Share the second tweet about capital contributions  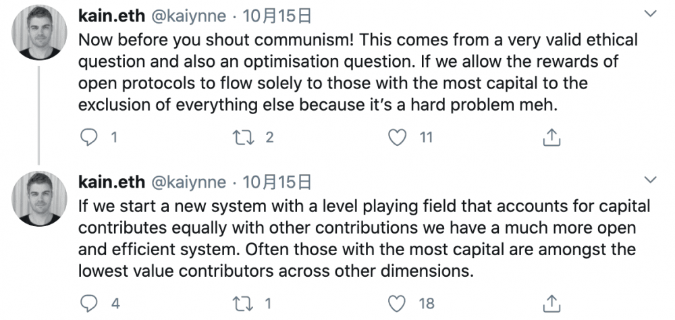[551, 304]
